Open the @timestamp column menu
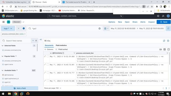 [74, 53]
